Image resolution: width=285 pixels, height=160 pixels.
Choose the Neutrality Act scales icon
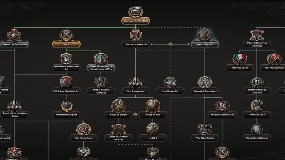[x=205, y=35]
